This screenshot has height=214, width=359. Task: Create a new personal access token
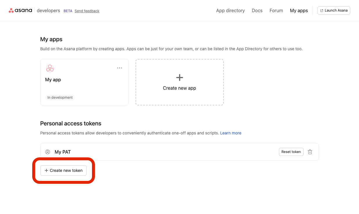coord(63,170)
